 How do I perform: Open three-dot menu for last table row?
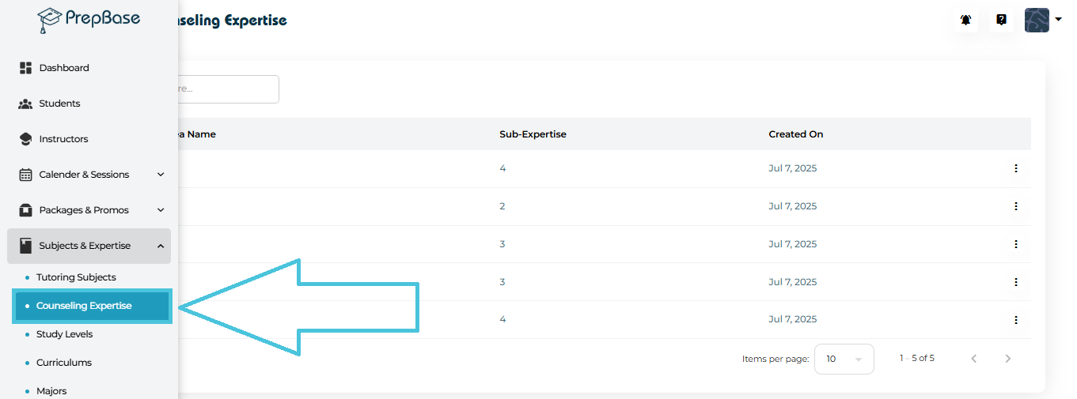coord(1015,320)
